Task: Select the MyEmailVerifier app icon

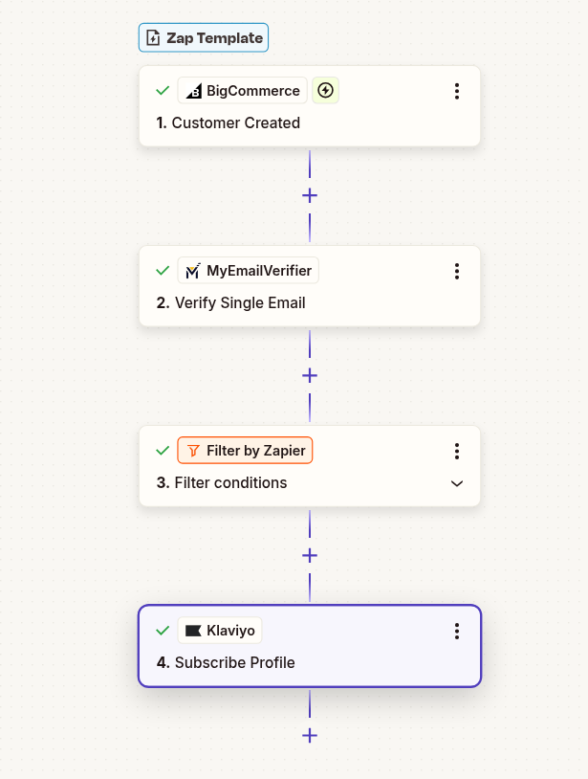Action: pyautogui.click(x=191, y=270)
